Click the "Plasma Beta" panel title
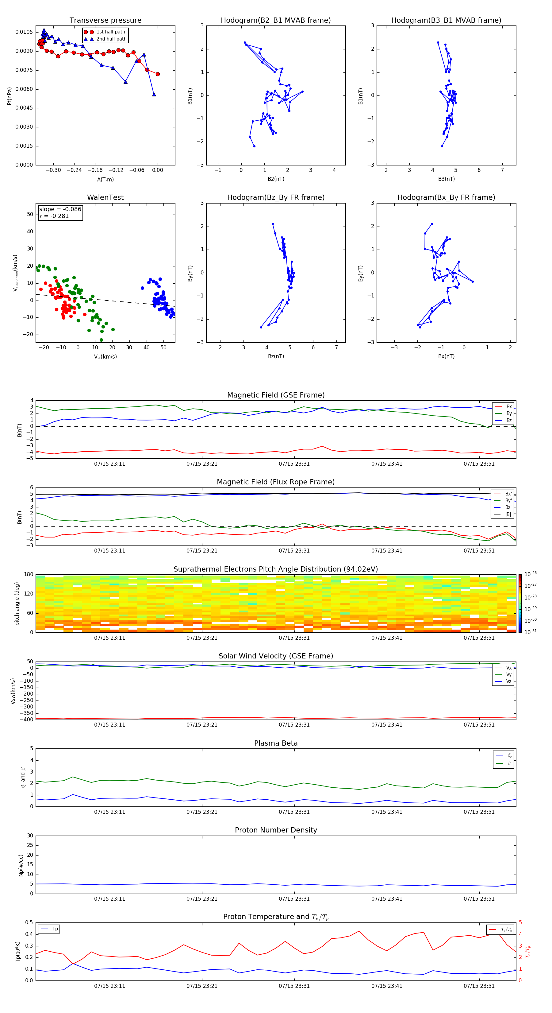This screenshot has width=552, height=1013. point(276,743)
